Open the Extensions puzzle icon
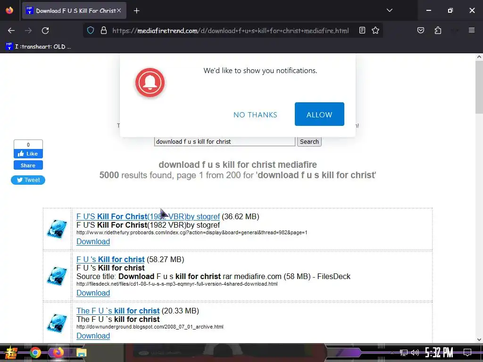 438,30
